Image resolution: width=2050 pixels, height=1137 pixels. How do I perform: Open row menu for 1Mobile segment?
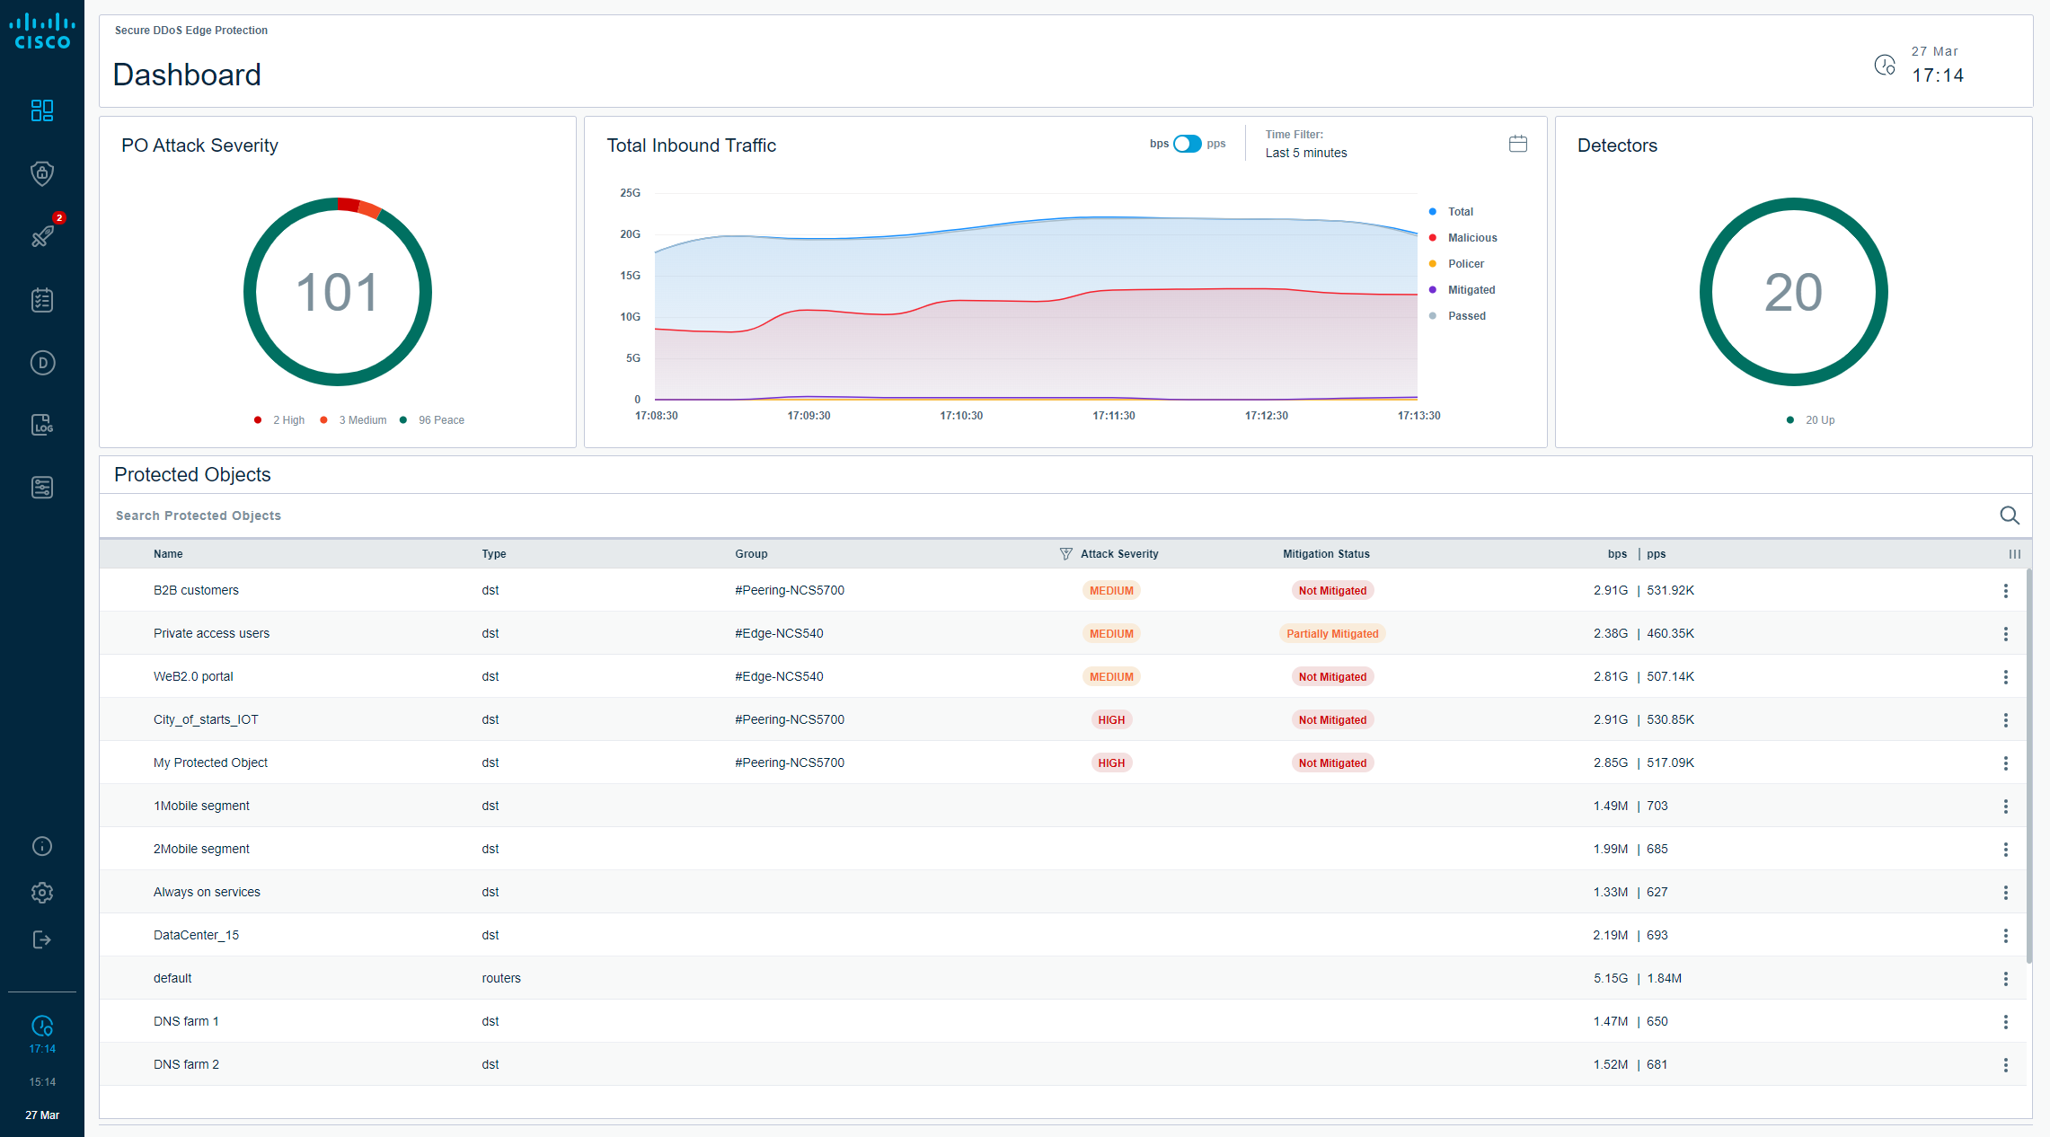click(2005, 806)
